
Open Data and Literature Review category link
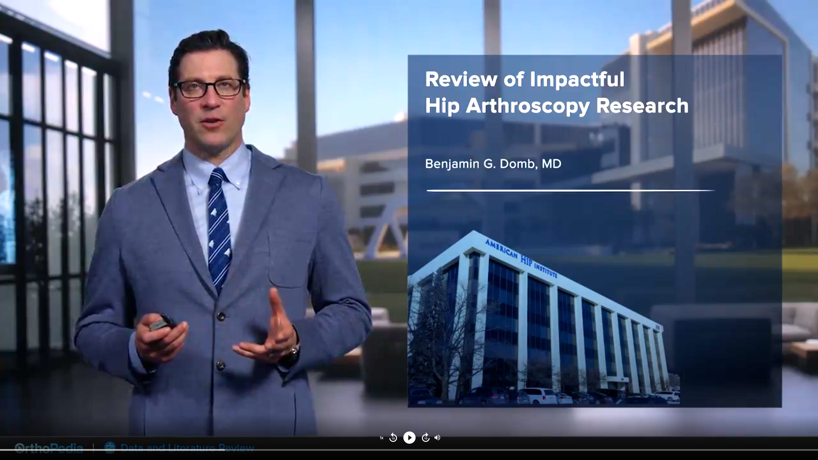tap(187, 447)
